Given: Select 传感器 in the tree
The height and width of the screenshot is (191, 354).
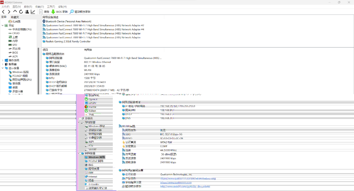Looking at the screenshot, I should [x=14, y=22].
